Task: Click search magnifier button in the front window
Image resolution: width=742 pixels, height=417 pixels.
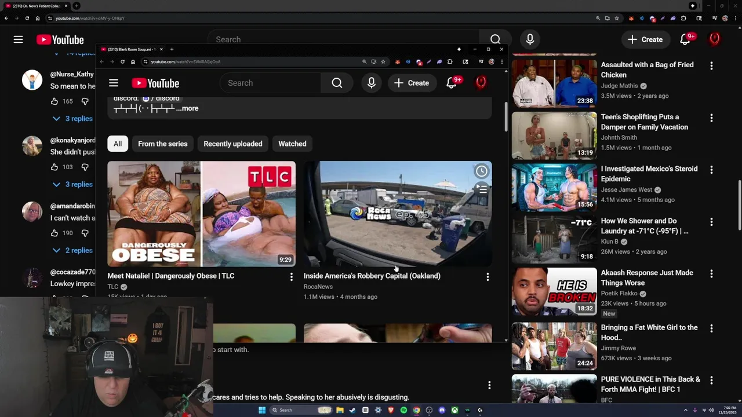Action: tap(337, 83)
